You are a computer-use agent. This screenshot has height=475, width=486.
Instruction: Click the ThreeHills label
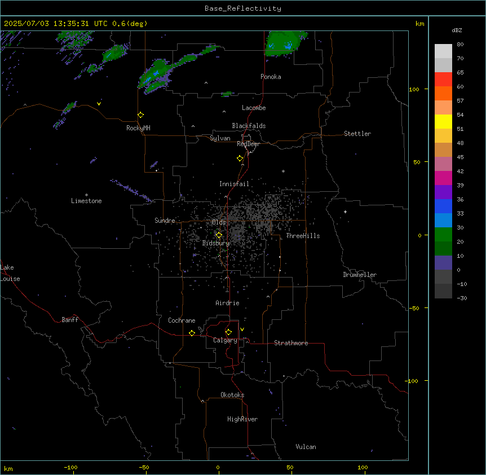303,236
